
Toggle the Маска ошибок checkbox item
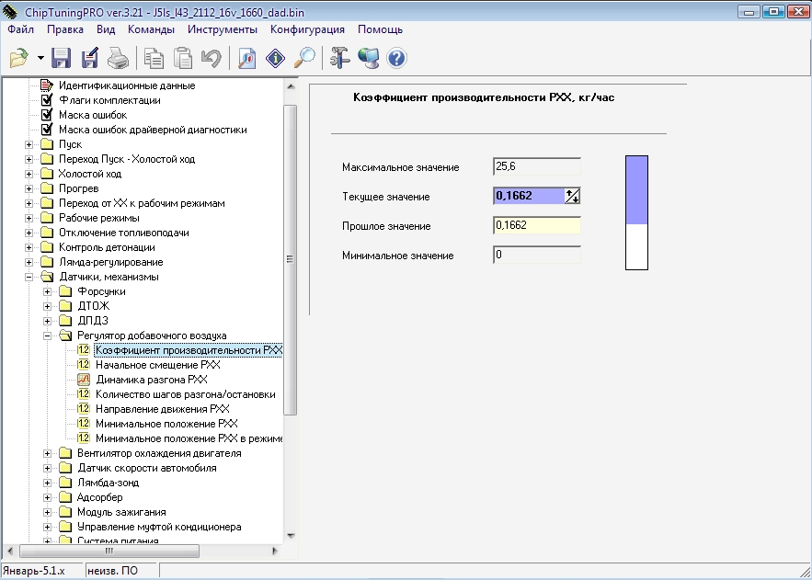[47, 115]
